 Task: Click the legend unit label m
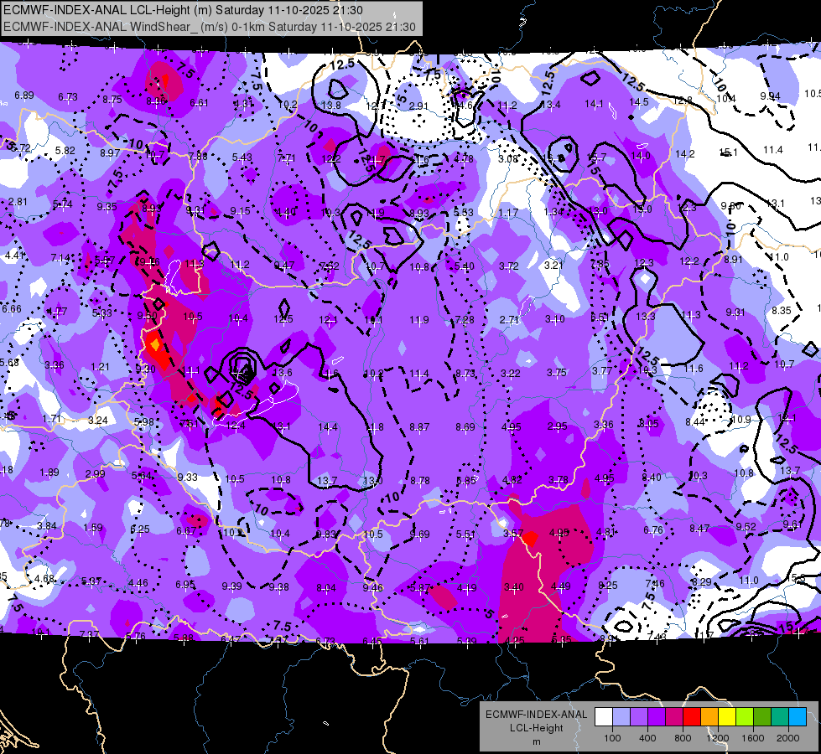(x=537, y=742)
